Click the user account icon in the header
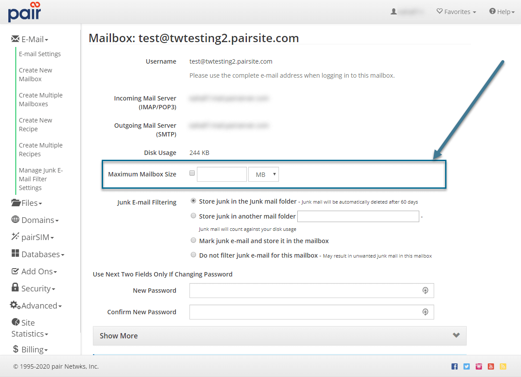Image resolution: width=521 pixels, height=377 pixels. coord(393,11)
